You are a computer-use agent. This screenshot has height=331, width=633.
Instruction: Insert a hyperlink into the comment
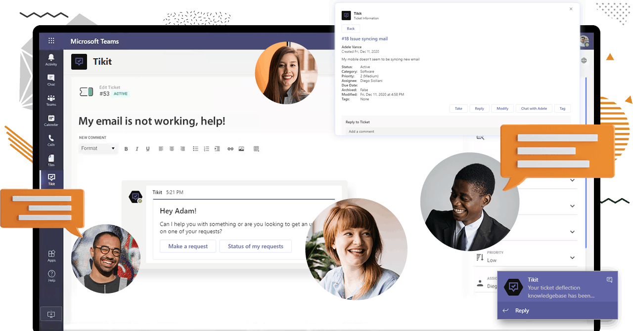[x=230, y=149]
